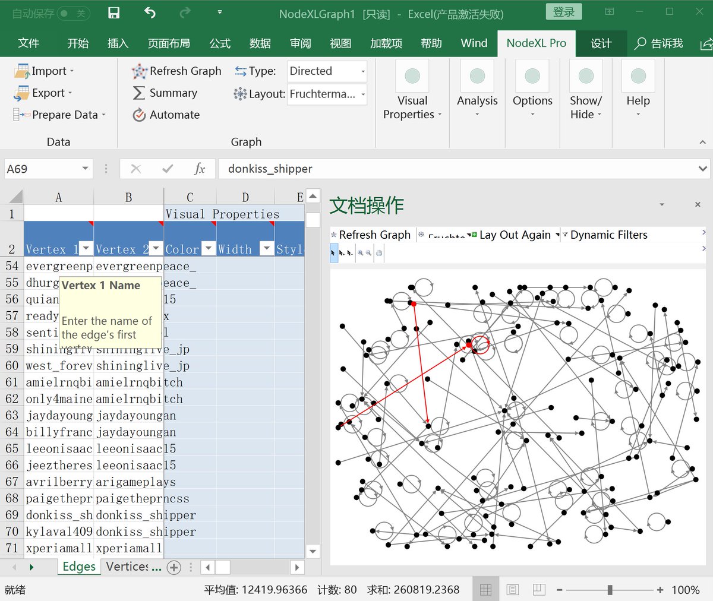
Task: Switch to the 数据 ribbon tab
Action: pos(260,43)
